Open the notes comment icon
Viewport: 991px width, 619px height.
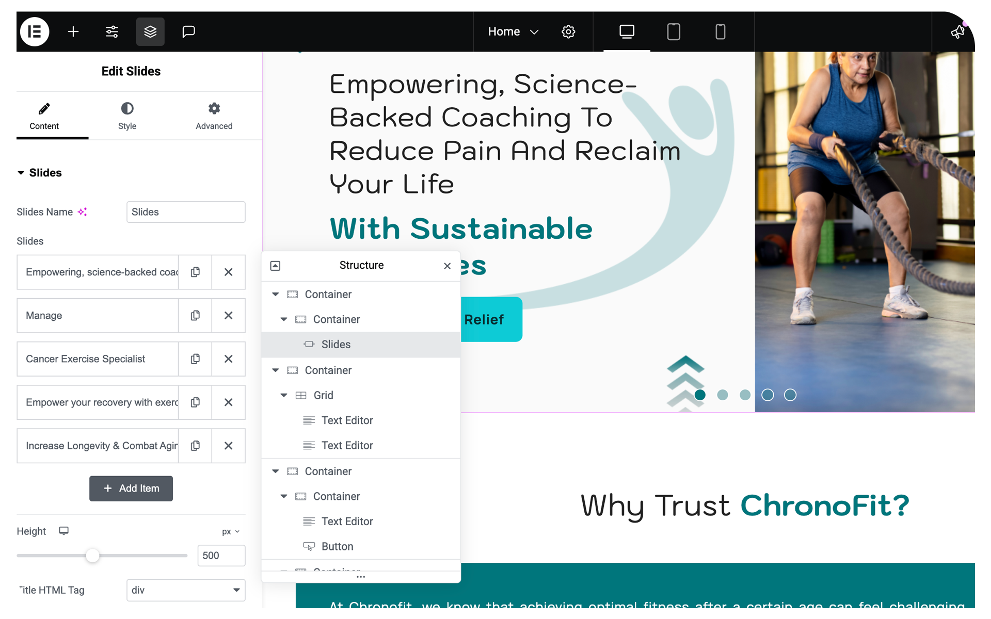tap(188, 31)
